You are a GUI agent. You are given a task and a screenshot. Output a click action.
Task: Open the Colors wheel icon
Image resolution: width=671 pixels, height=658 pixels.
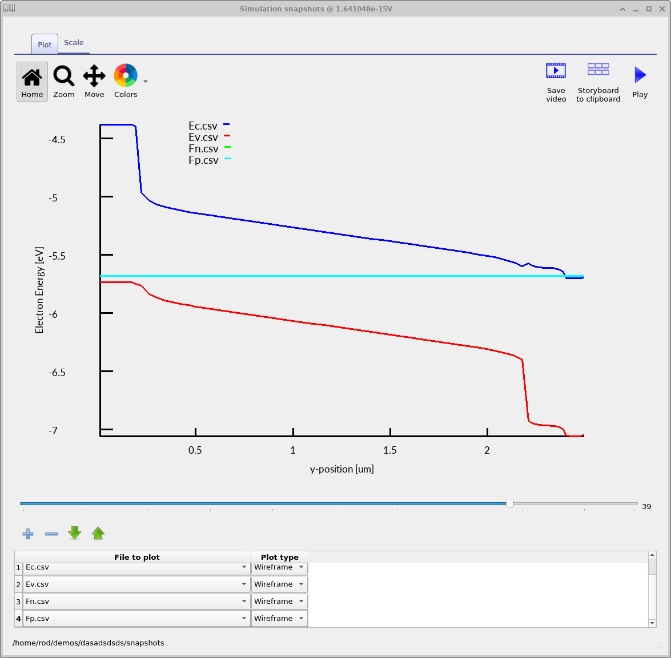[126, 81]
